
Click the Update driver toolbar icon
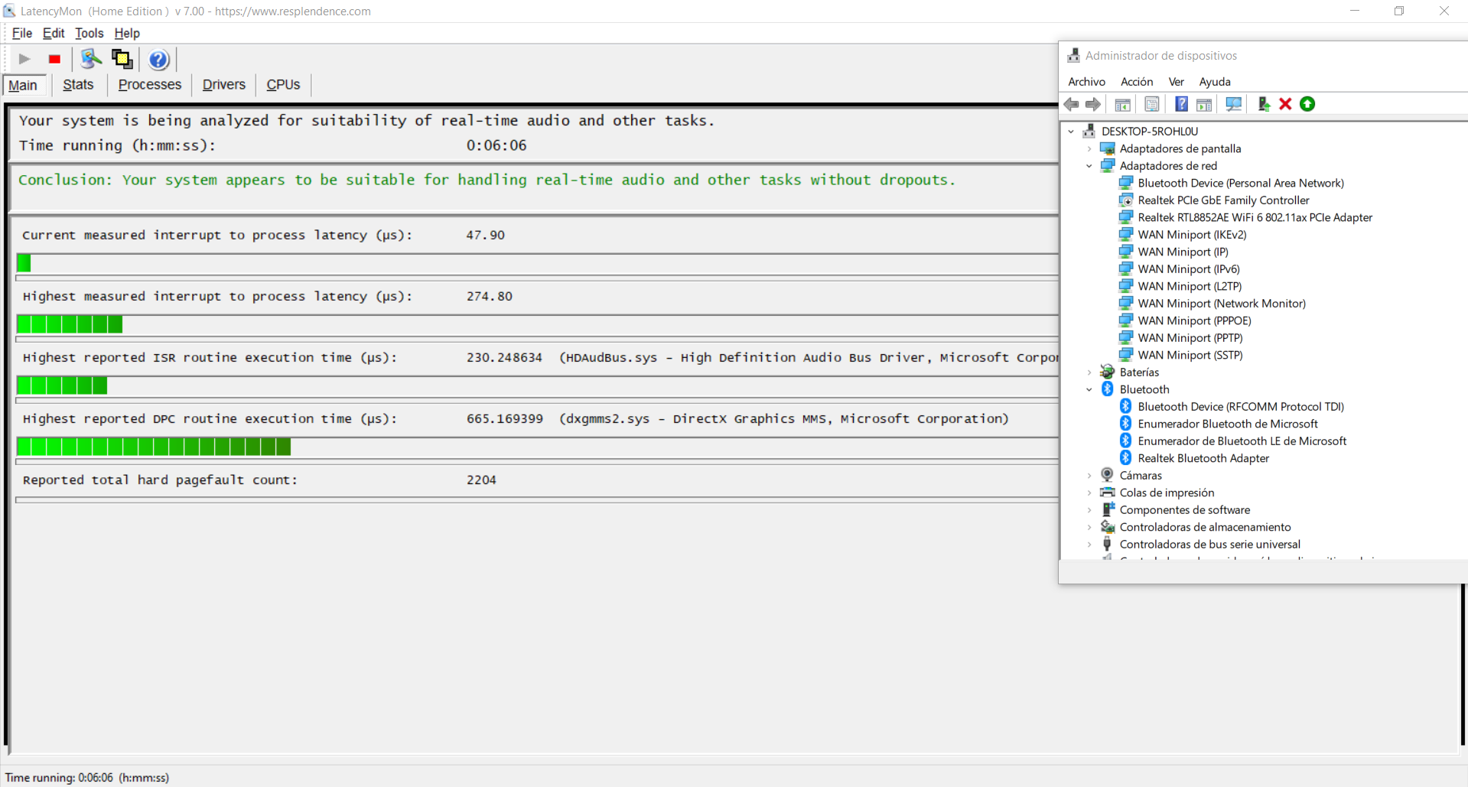1264,104
